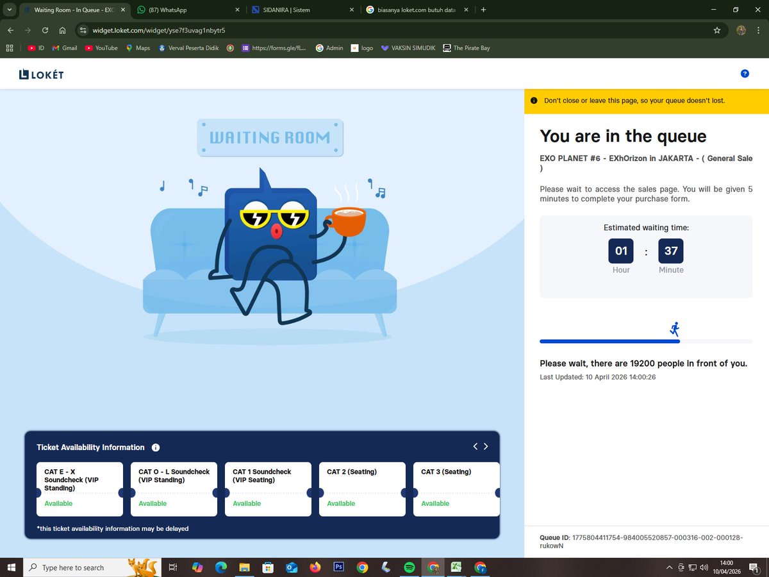Open the Windows Start menu

11,567
